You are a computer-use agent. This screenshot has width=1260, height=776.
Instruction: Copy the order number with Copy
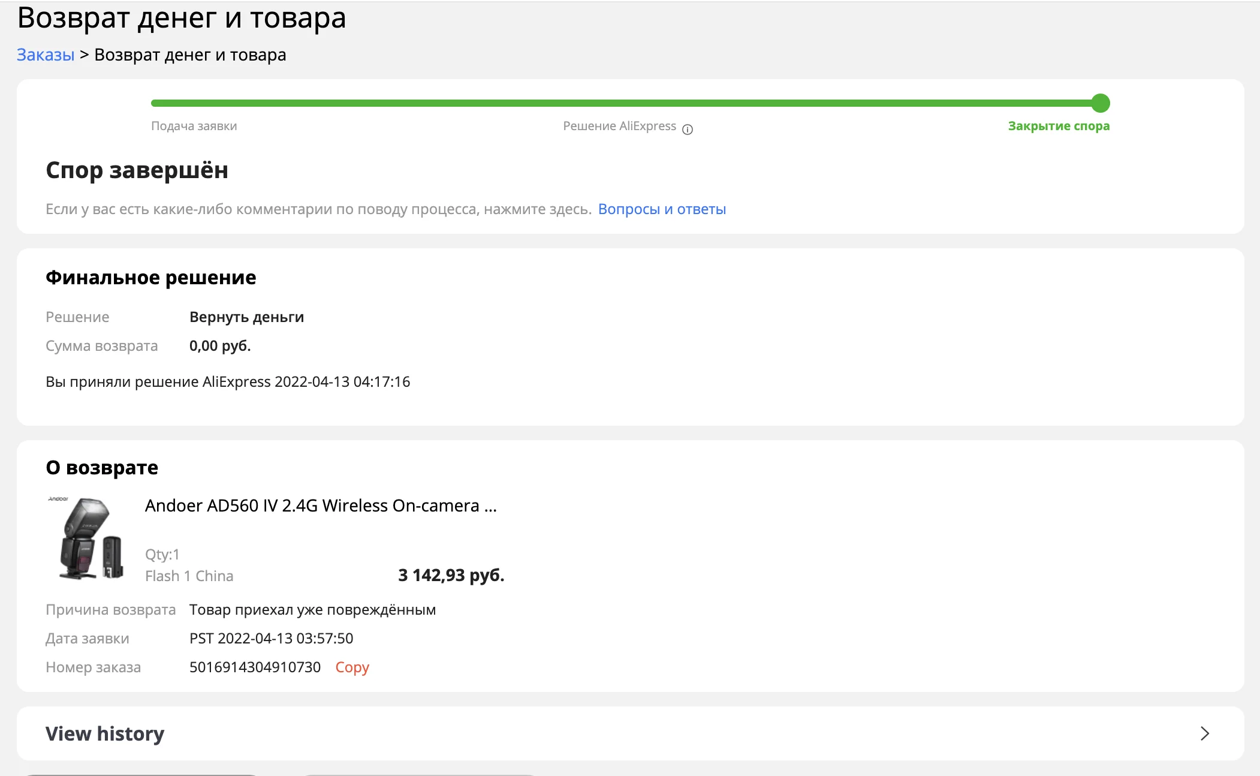point(352,667)
